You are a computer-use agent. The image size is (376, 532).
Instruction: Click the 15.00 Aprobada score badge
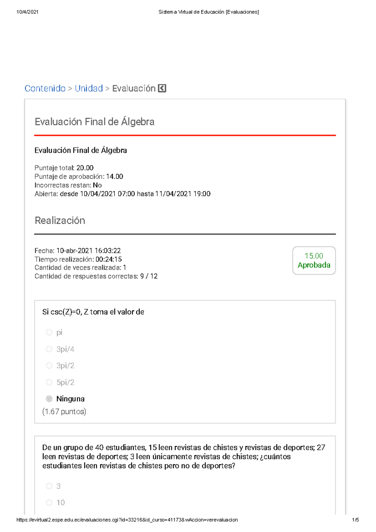point(314,260)
